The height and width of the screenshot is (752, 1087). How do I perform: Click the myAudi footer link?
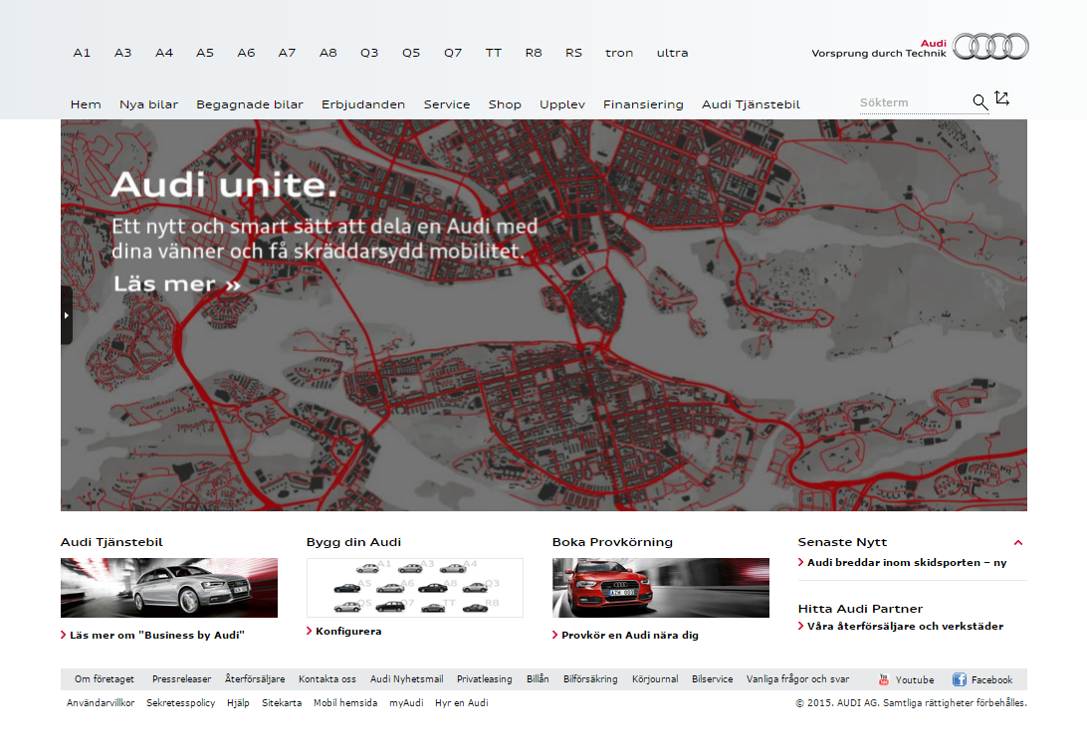click(x=406, y=703)
